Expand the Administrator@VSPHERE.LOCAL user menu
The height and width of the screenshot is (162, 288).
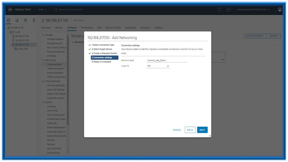[255, 9]
